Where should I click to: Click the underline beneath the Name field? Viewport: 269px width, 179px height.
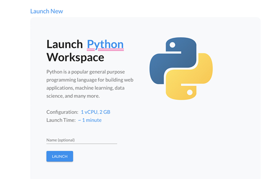pyautogui.click(x=81, y=143)
